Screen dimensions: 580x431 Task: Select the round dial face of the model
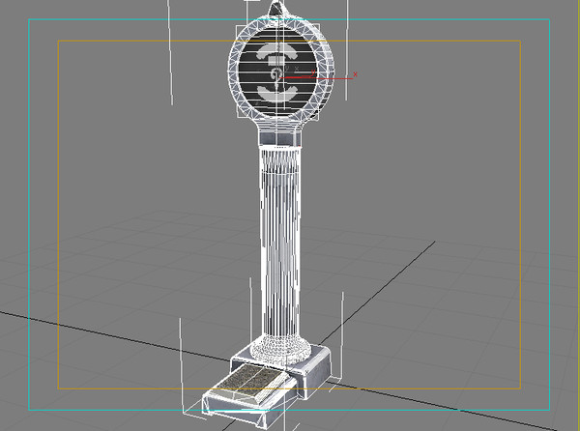277,72
